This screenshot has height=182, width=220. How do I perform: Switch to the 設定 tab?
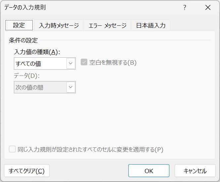pos(19,25)
